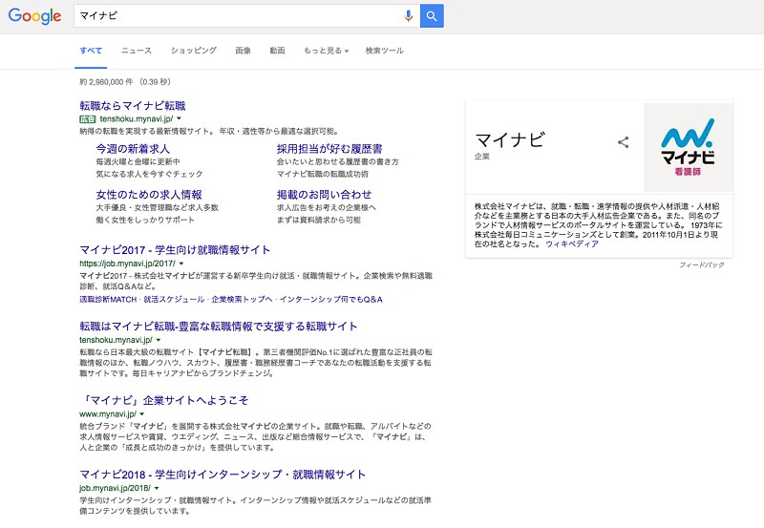Switch to the ショッピング tab
The width and height of the screenshot is (764, 528).
coord(194,51)
